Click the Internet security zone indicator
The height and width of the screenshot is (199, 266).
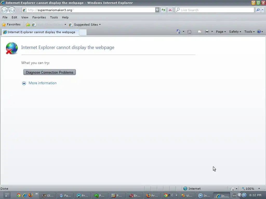click(192, 189)
